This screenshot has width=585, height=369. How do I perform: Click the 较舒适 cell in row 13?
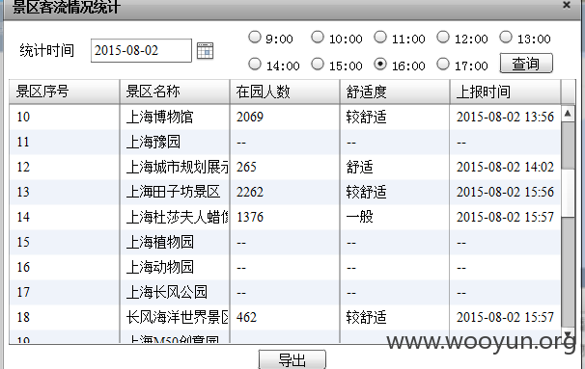[x=366, y=192]
